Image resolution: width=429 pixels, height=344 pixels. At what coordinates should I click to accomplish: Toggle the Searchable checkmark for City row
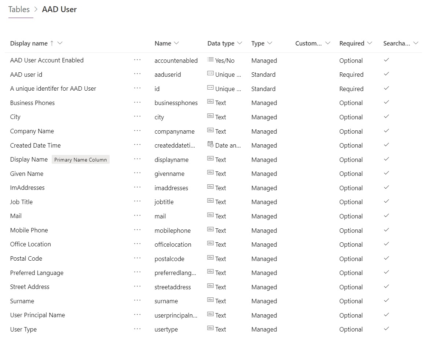pyautogui.click(x=386, y=117)
